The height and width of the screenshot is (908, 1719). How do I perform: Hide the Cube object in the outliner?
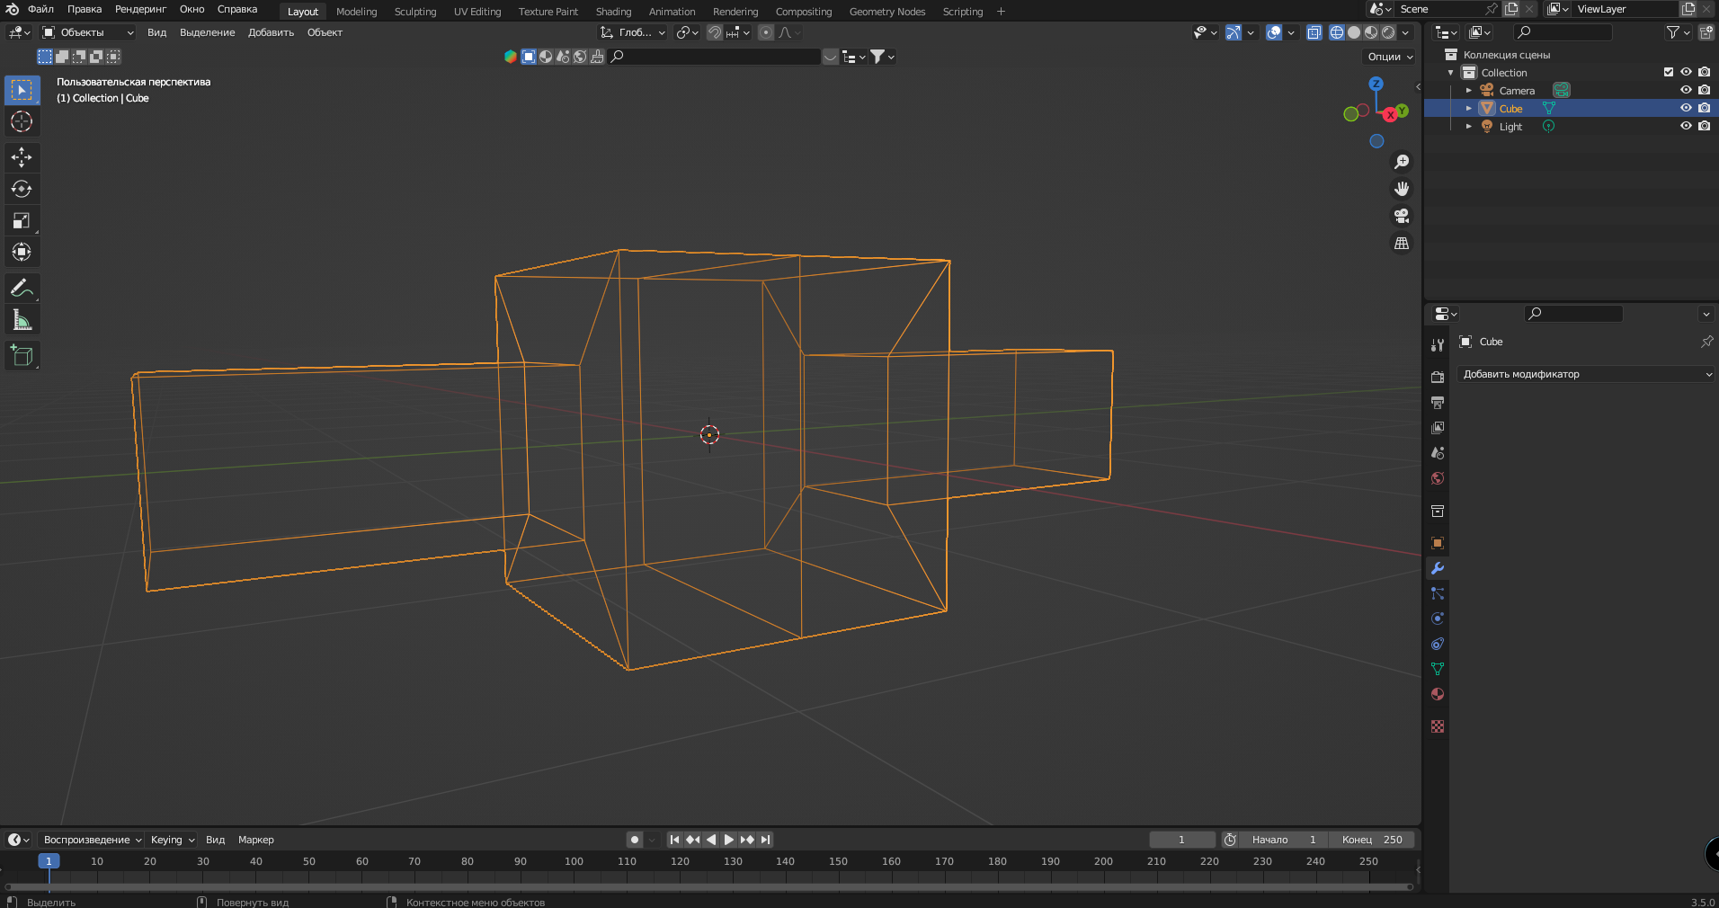[x=1686, y=108]
